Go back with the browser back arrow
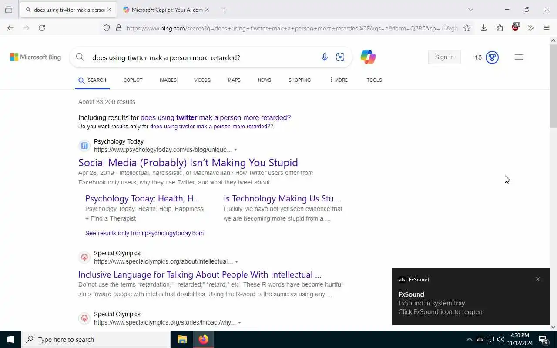This screenshot has height=348, width=557. click(x=10, y=28)
